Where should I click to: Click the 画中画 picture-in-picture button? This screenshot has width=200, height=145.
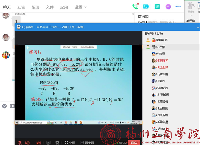pyautogui.click(x=87, y=142)
